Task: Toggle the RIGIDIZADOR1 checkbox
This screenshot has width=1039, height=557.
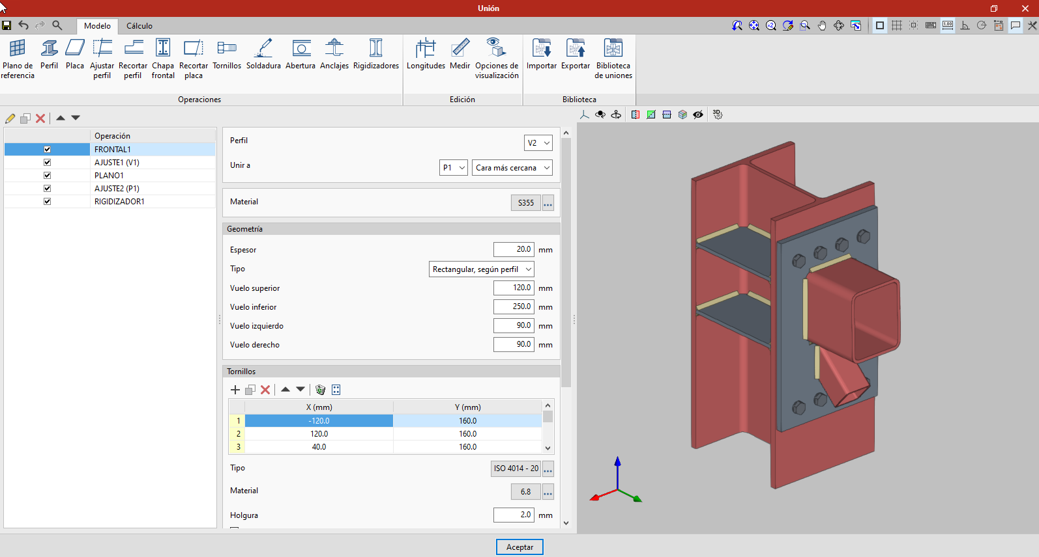Action: pyautogui.click(x=47, y=201)
